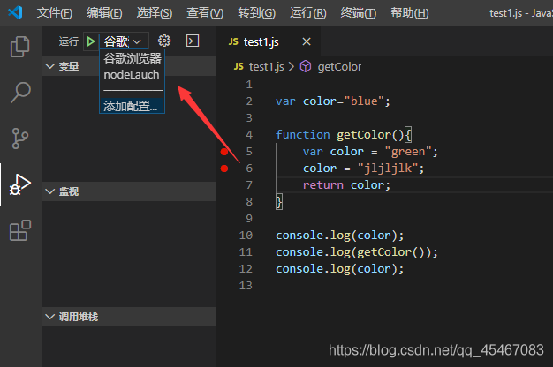Click test1.js in the breadcrumb path
Screen dimensions: 553x367
pyautogui.click(x=266, y=66)
